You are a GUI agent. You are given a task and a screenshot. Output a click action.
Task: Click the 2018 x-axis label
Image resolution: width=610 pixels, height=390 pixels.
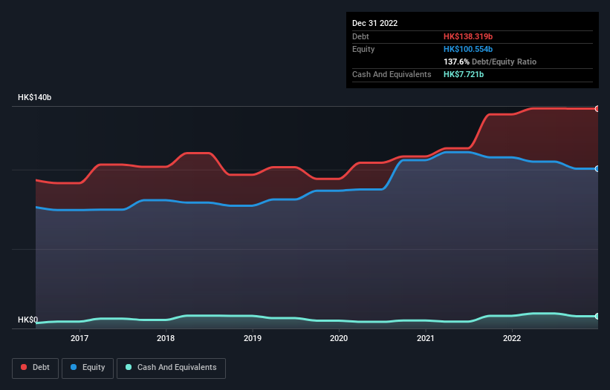[166, 338]
